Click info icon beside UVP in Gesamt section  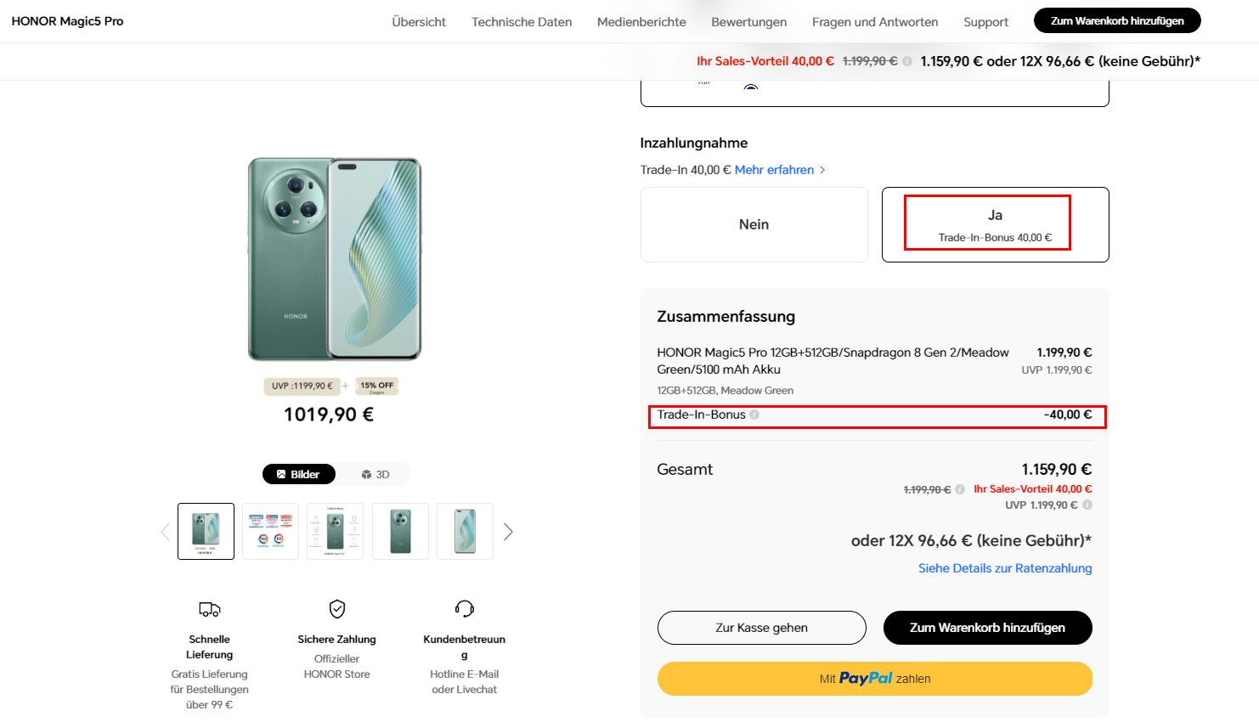[x=1087, y=505]
